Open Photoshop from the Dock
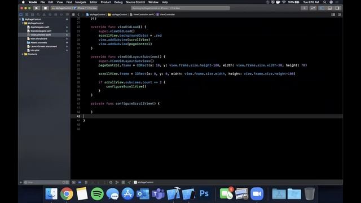 click(204, 193)
